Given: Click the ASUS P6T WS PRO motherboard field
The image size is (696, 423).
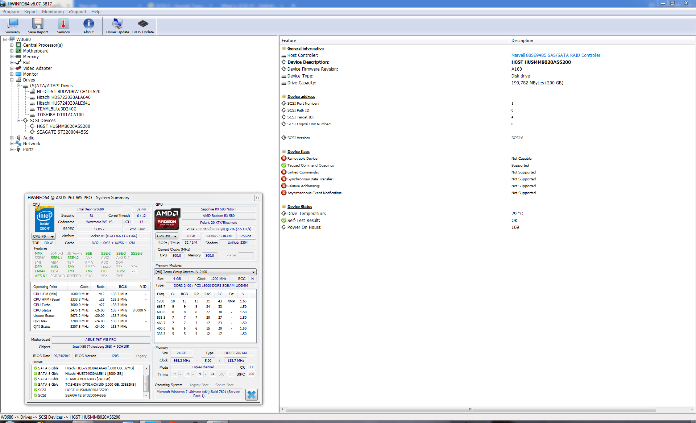Looking at the screenshot, I should [x=101, y=340].
